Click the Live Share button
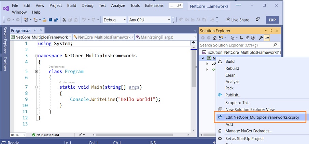 click(237, 20)
